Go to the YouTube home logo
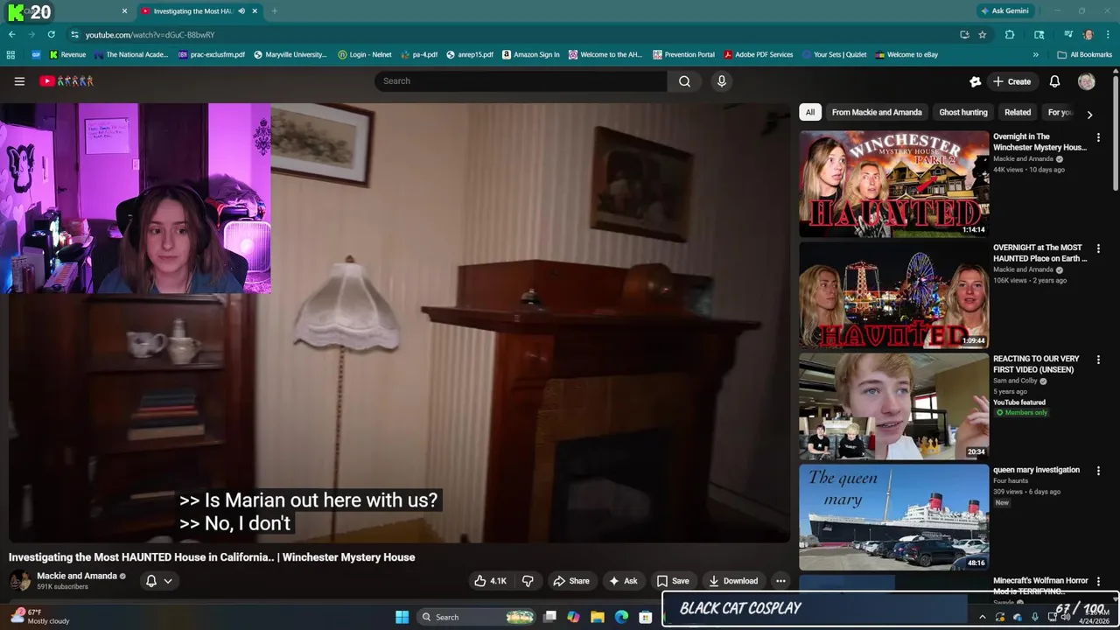The image size is (1120, 630). pos(66,81)
